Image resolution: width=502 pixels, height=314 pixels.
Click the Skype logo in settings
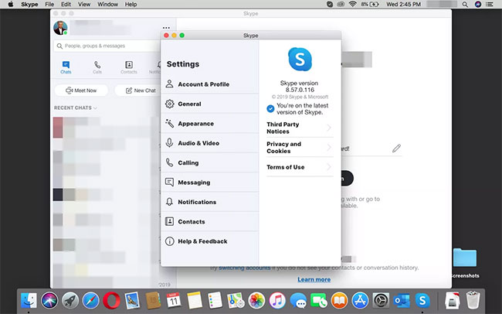tap(300, 60)
